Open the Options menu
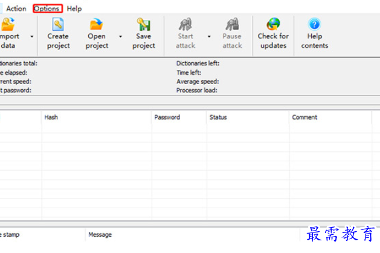Screen dimensions: 380x253 click(47, 8)
